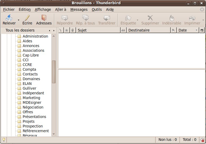
Task: Select the Compta folder
Action: [x=29, y=69]
